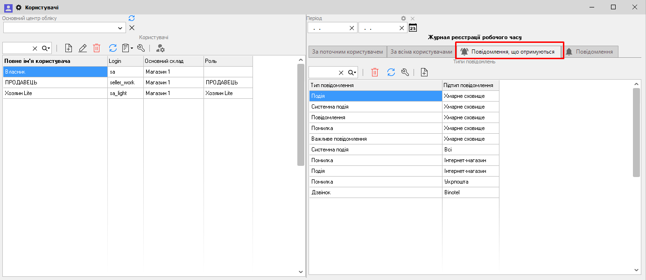
Task: Clear the Основний центр обліку field
Action: click(132, 28)
